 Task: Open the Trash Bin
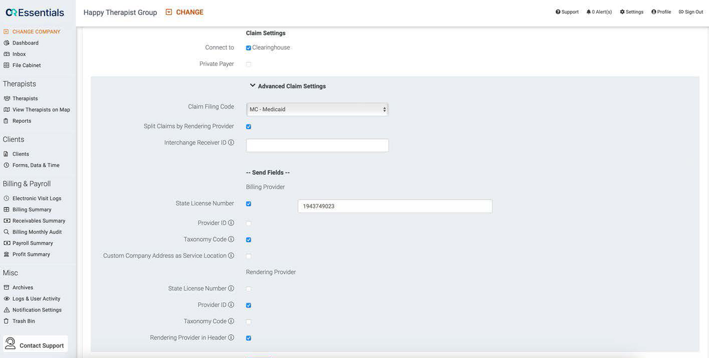click(23, 321)
